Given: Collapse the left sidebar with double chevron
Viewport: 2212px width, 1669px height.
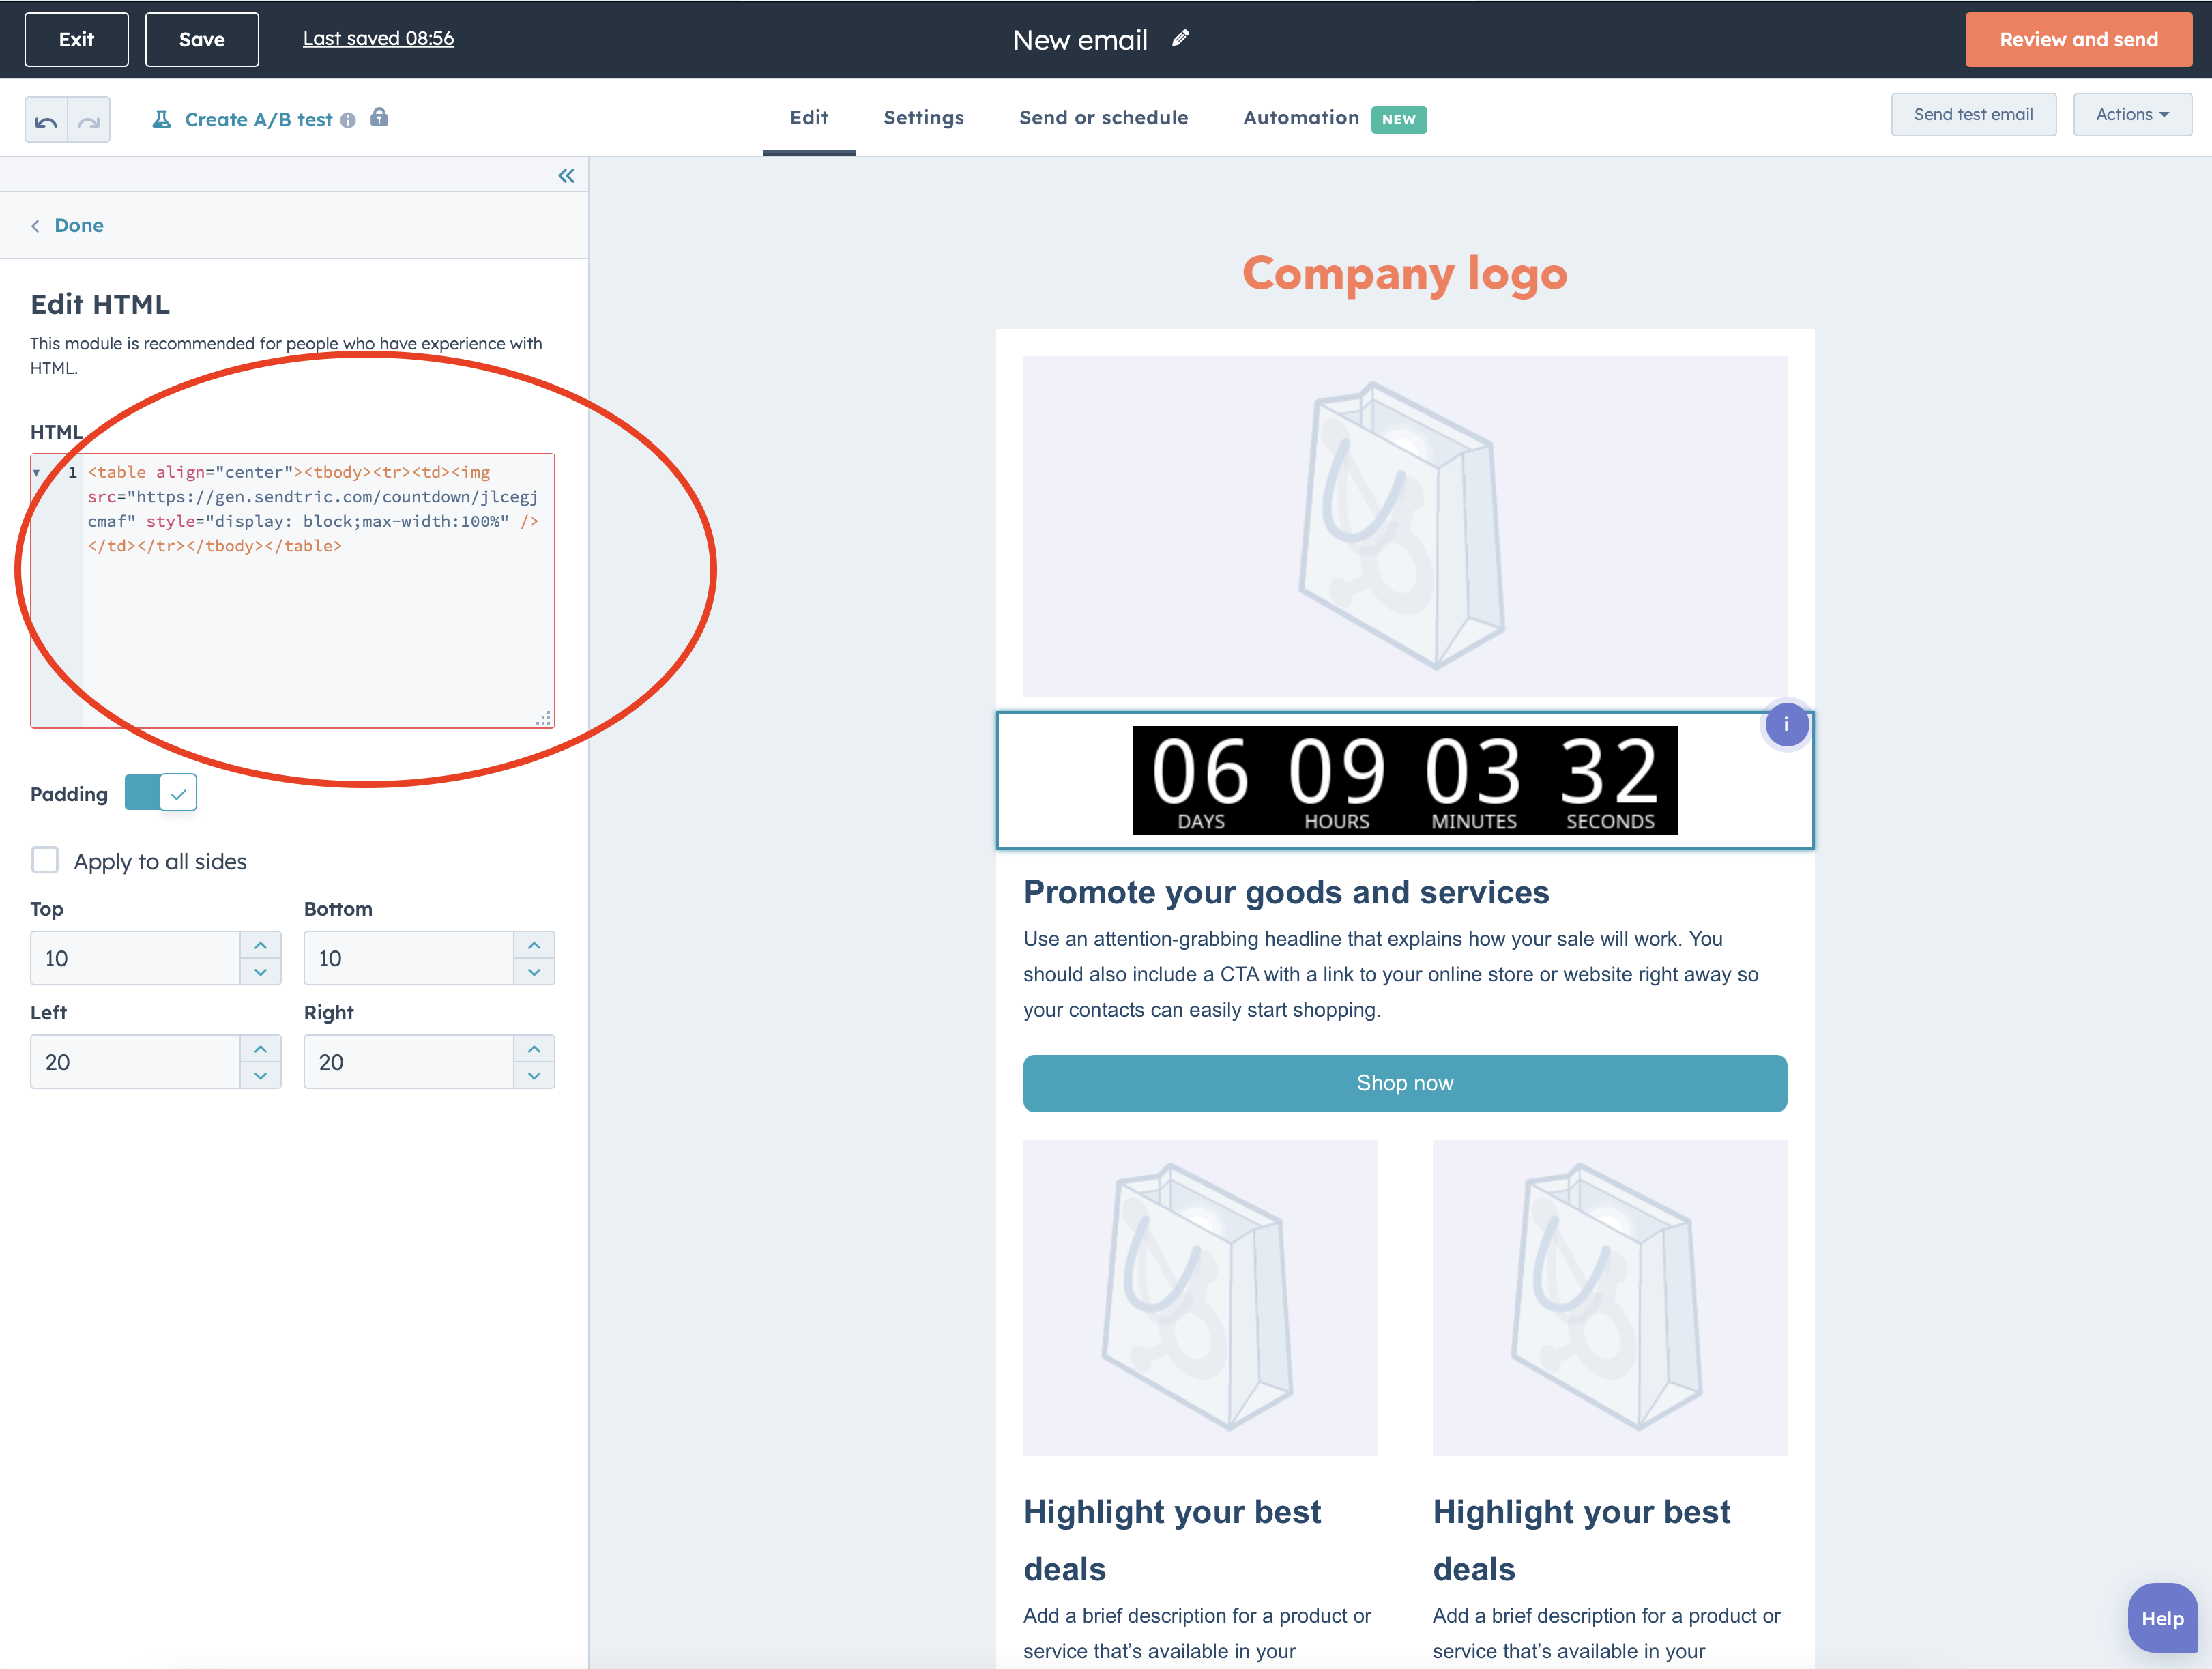Looking at the screenshot, I should point(566,176).
